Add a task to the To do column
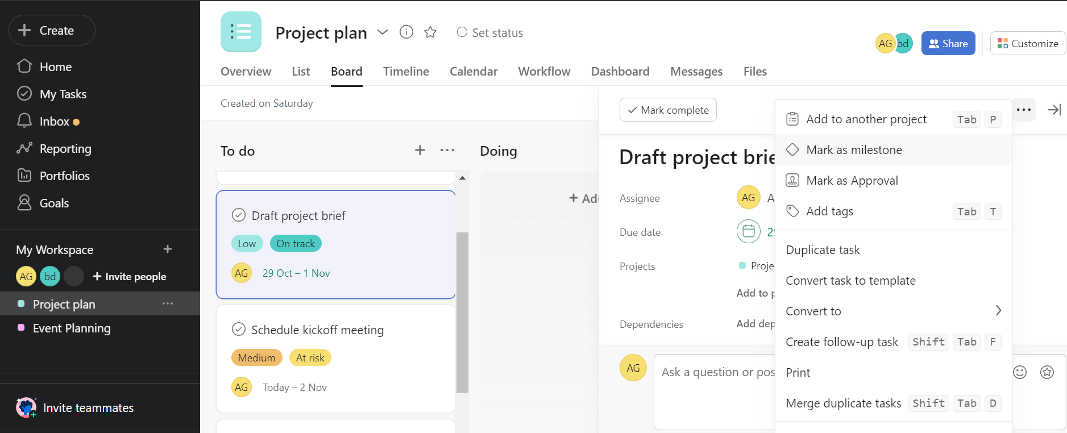The width and height of the screenshot is (1067, 433). coord(420,150)
